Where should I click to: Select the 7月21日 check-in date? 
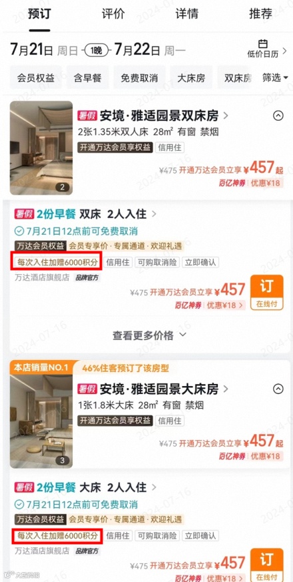32,50
